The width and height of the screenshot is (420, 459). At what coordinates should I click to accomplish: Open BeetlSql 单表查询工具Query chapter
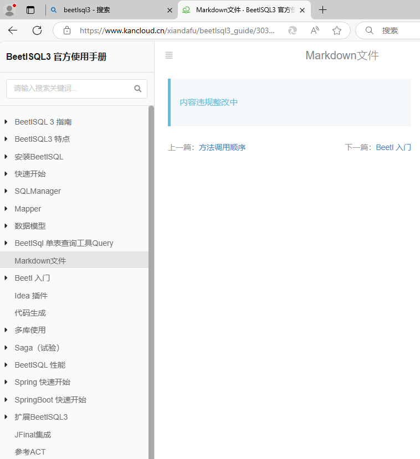[64, 243]
